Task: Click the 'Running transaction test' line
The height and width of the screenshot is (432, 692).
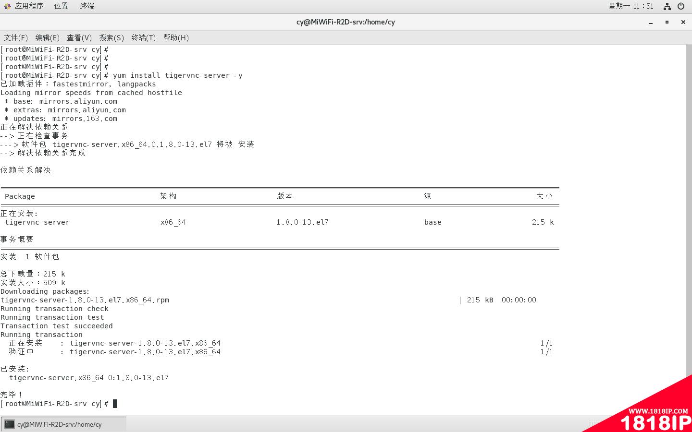Action: tap(52, 317)
